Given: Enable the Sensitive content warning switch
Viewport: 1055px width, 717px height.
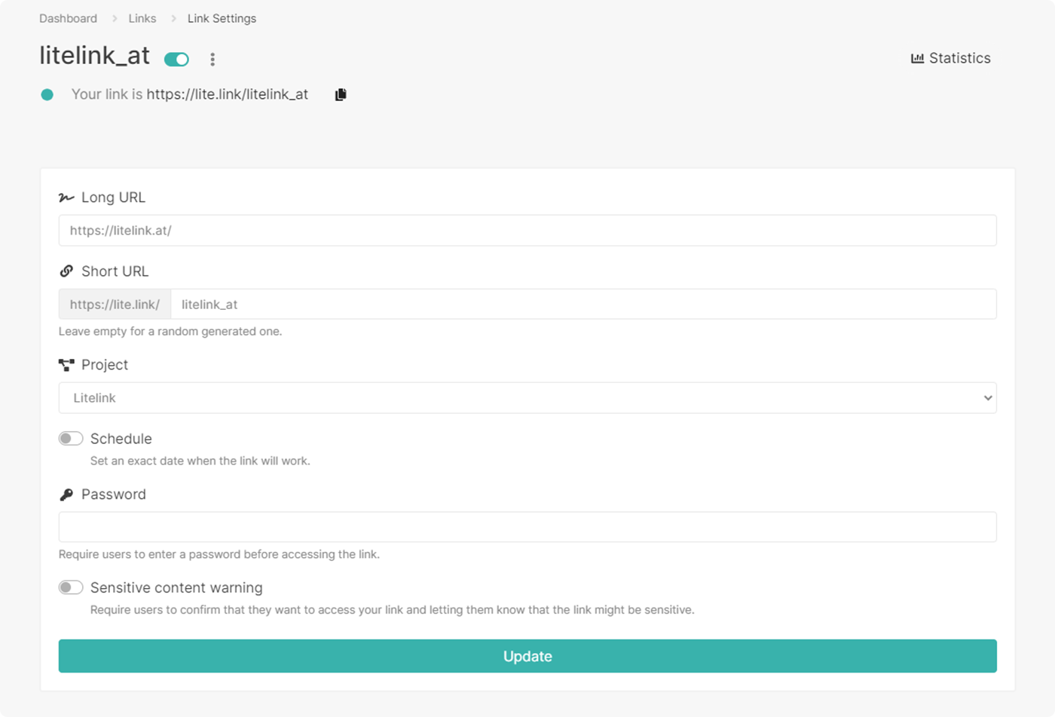Looking at the screenshot, I should [71, 587].
